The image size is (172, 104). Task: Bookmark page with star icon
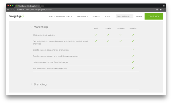(x=157, y=10)
